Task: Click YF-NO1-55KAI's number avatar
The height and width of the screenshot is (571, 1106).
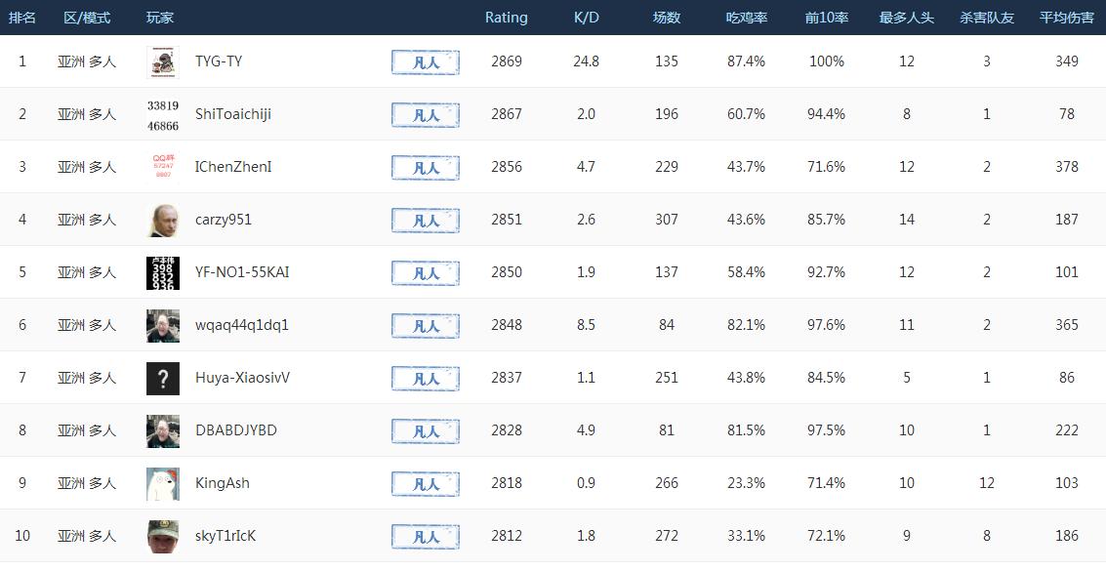Action: [x=163, y=272]
